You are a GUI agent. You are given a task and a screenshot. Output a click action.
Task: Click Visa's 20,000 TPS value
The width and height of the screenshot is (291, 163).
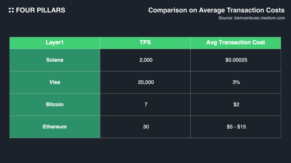(145, 82)
